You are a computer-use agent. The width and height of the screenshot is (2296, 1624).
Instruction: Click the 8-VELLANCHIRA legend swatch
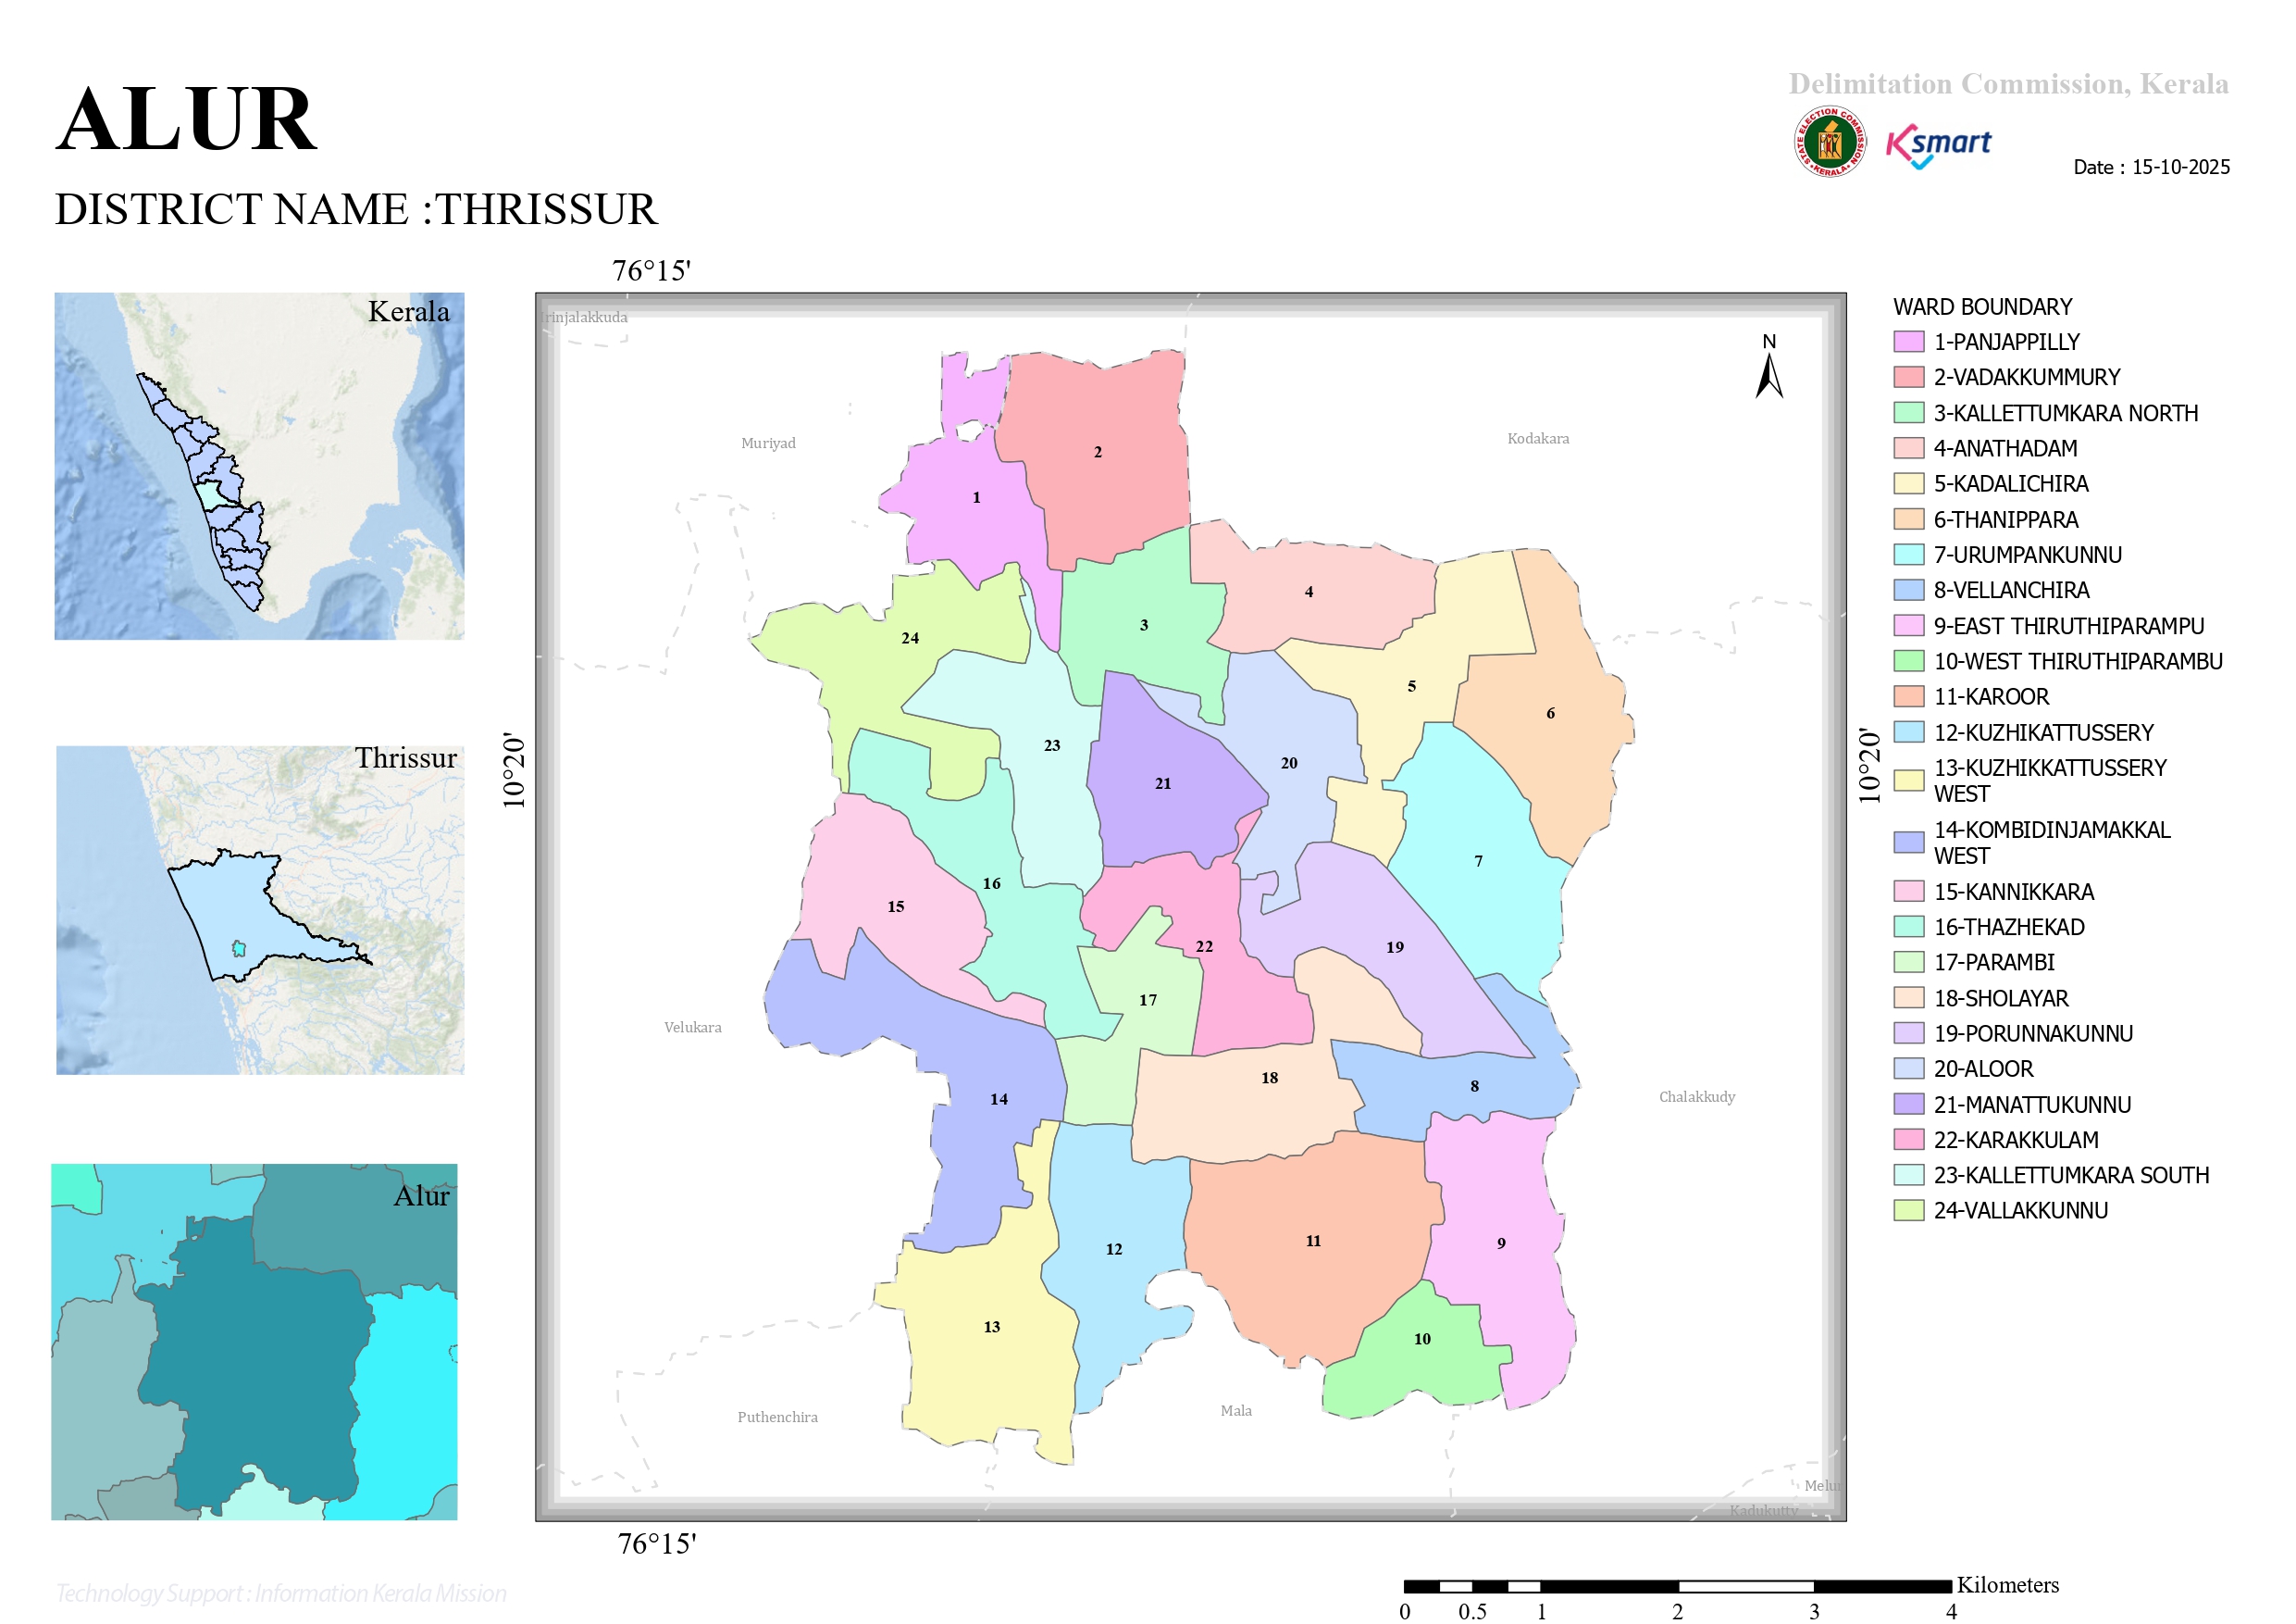click(1908, 591)
